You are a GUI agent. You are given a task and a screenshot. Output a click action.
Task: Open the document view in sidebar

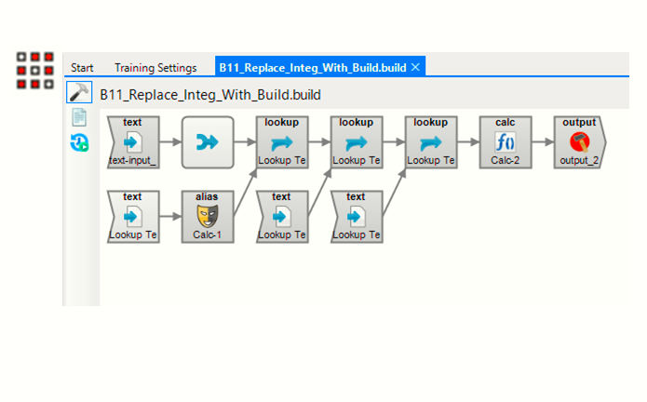79,117
